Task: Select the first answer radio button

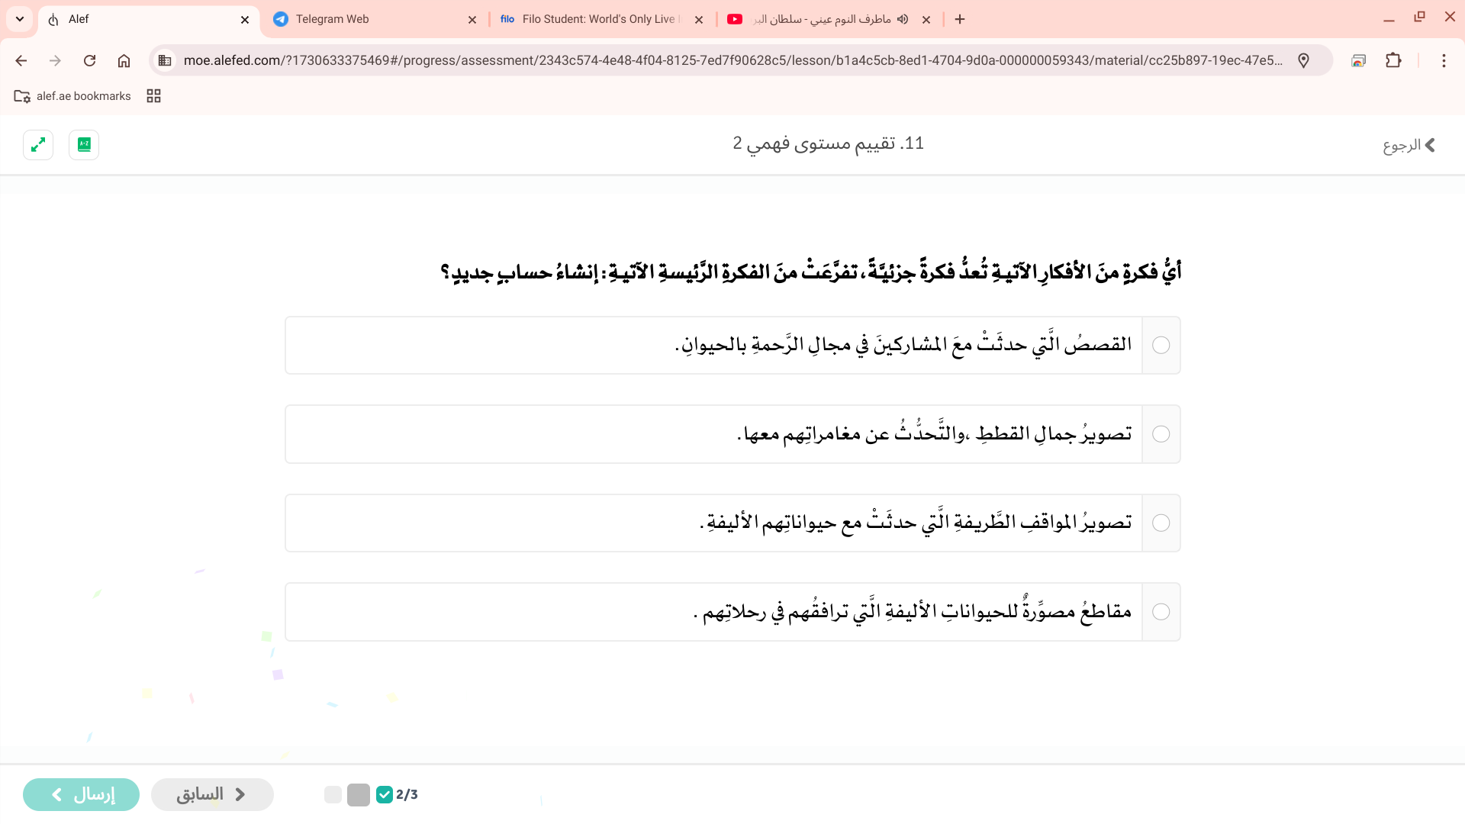Action: pyautogui.click(x=1161, y=345)
